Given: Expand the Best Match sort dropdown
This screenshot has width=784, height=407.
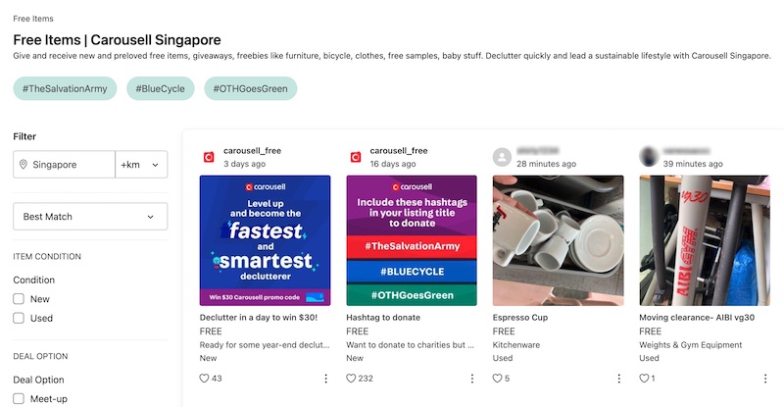Looking at the screenshot, I should tap(90, 216).
